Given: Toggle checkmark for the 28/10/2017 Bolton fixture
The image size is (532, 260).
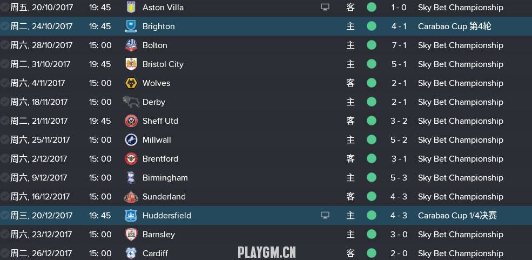Looking at the screenshot, I should (5, 45).
